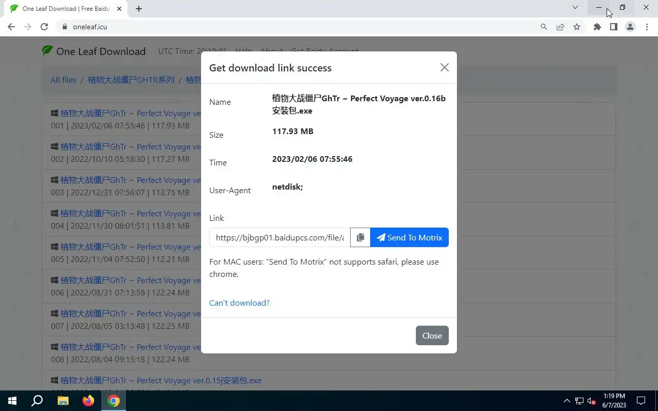The height and width of the screenshot is (411, 658).
Task: Open the 植物大战僵尸GHTR系列 breadcrumb
Action: (x=131, y=80)
